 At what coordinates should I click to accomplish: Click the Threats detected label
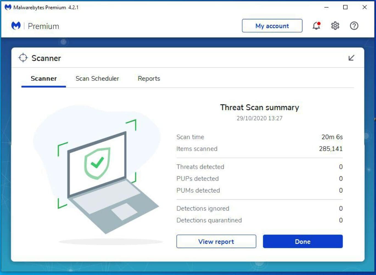(x=200, y=167)
